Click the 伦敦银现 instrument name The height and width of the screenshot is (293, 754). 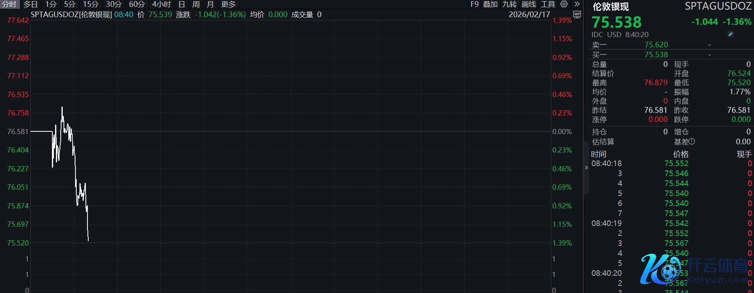pyautogui.click(x=611, y=7)
